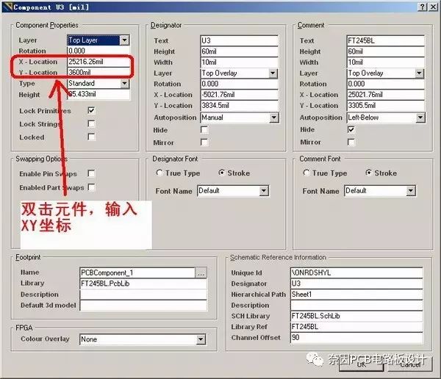Open the Comment Layer dropdown

click(x=419, y=73)
